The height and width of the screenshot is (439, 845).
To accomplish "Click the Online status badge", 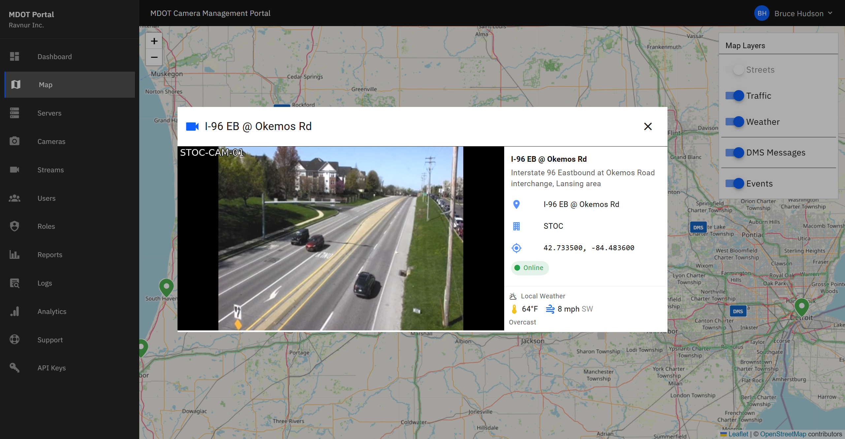I will tap(529, 268).
